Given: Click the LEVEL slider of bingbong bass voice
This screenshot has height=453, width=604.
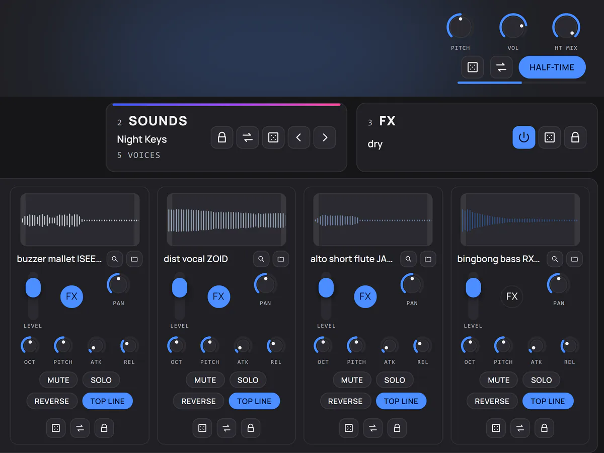Looking at the screenshot, I should (x=473, y=296).
